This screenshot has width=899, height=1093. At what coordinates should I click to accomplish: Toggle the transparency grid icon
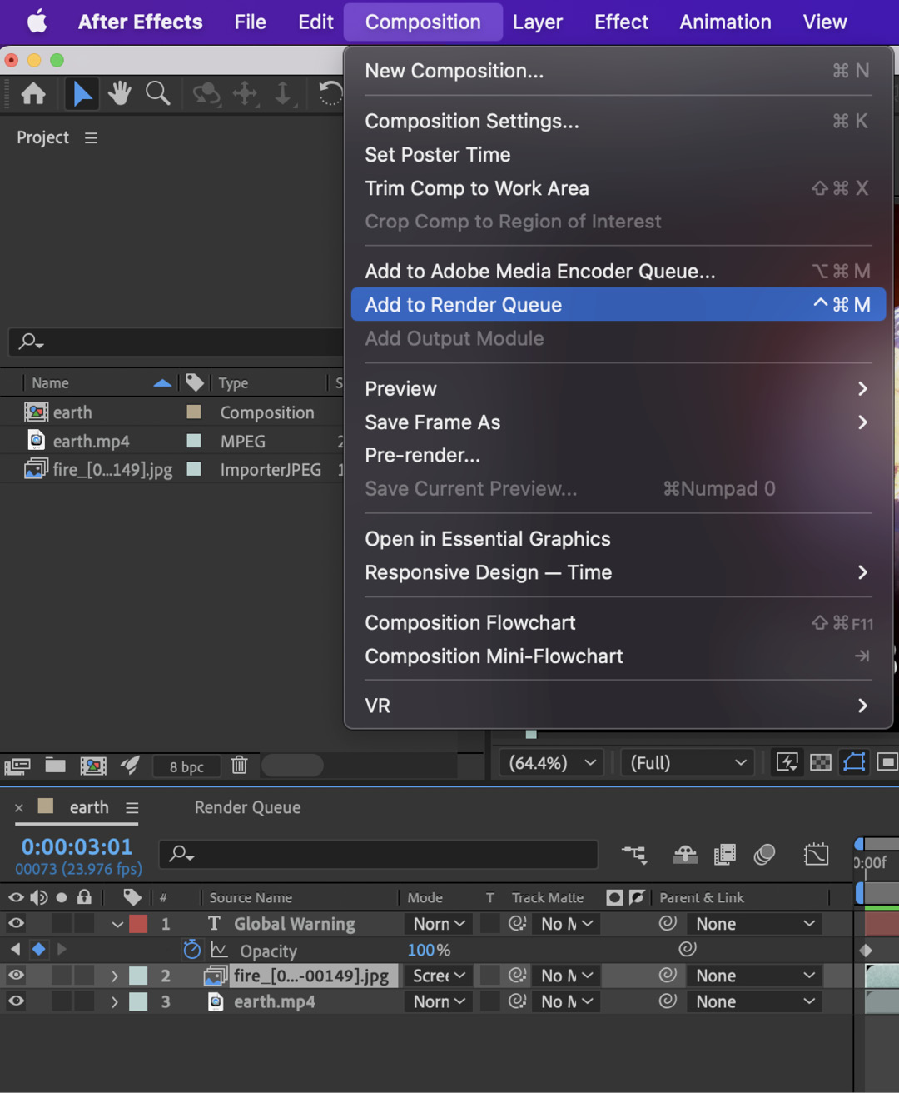(x=821, y=762)
